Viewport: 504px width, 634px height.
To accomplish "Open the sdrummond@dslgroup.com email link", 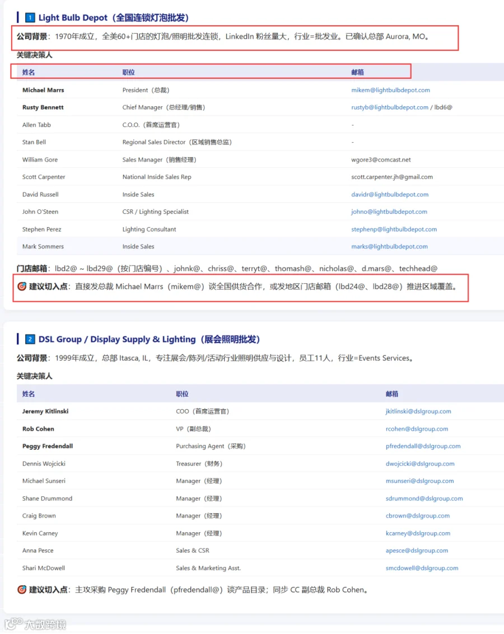I will pyautogui.click(x=424, y=499).
